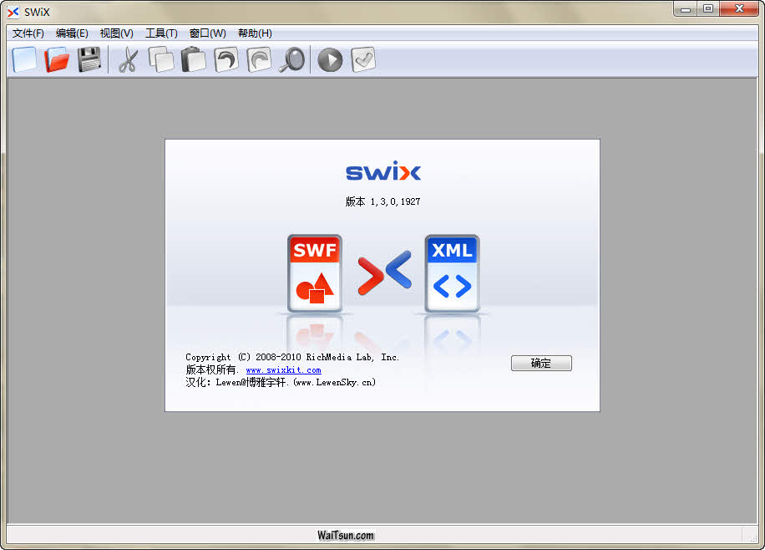765x550 pixels.
Task: Click the New file toolbar icon
Action: 25,59
